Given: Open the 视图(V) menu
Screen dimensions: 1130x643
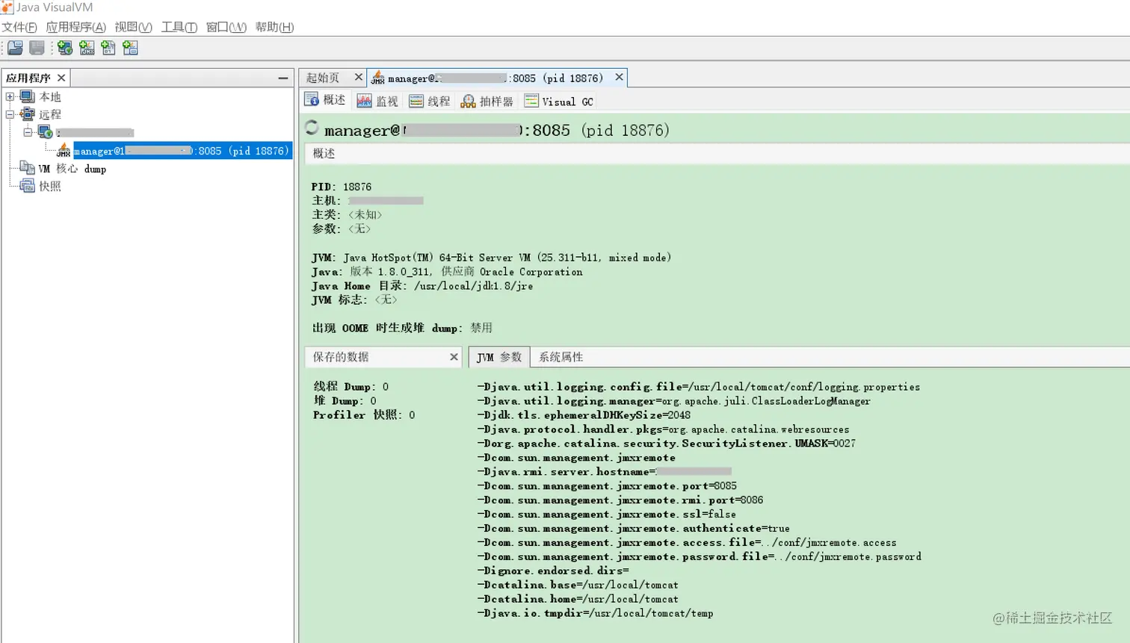Looking at the screenshot, I should [133, 27].
